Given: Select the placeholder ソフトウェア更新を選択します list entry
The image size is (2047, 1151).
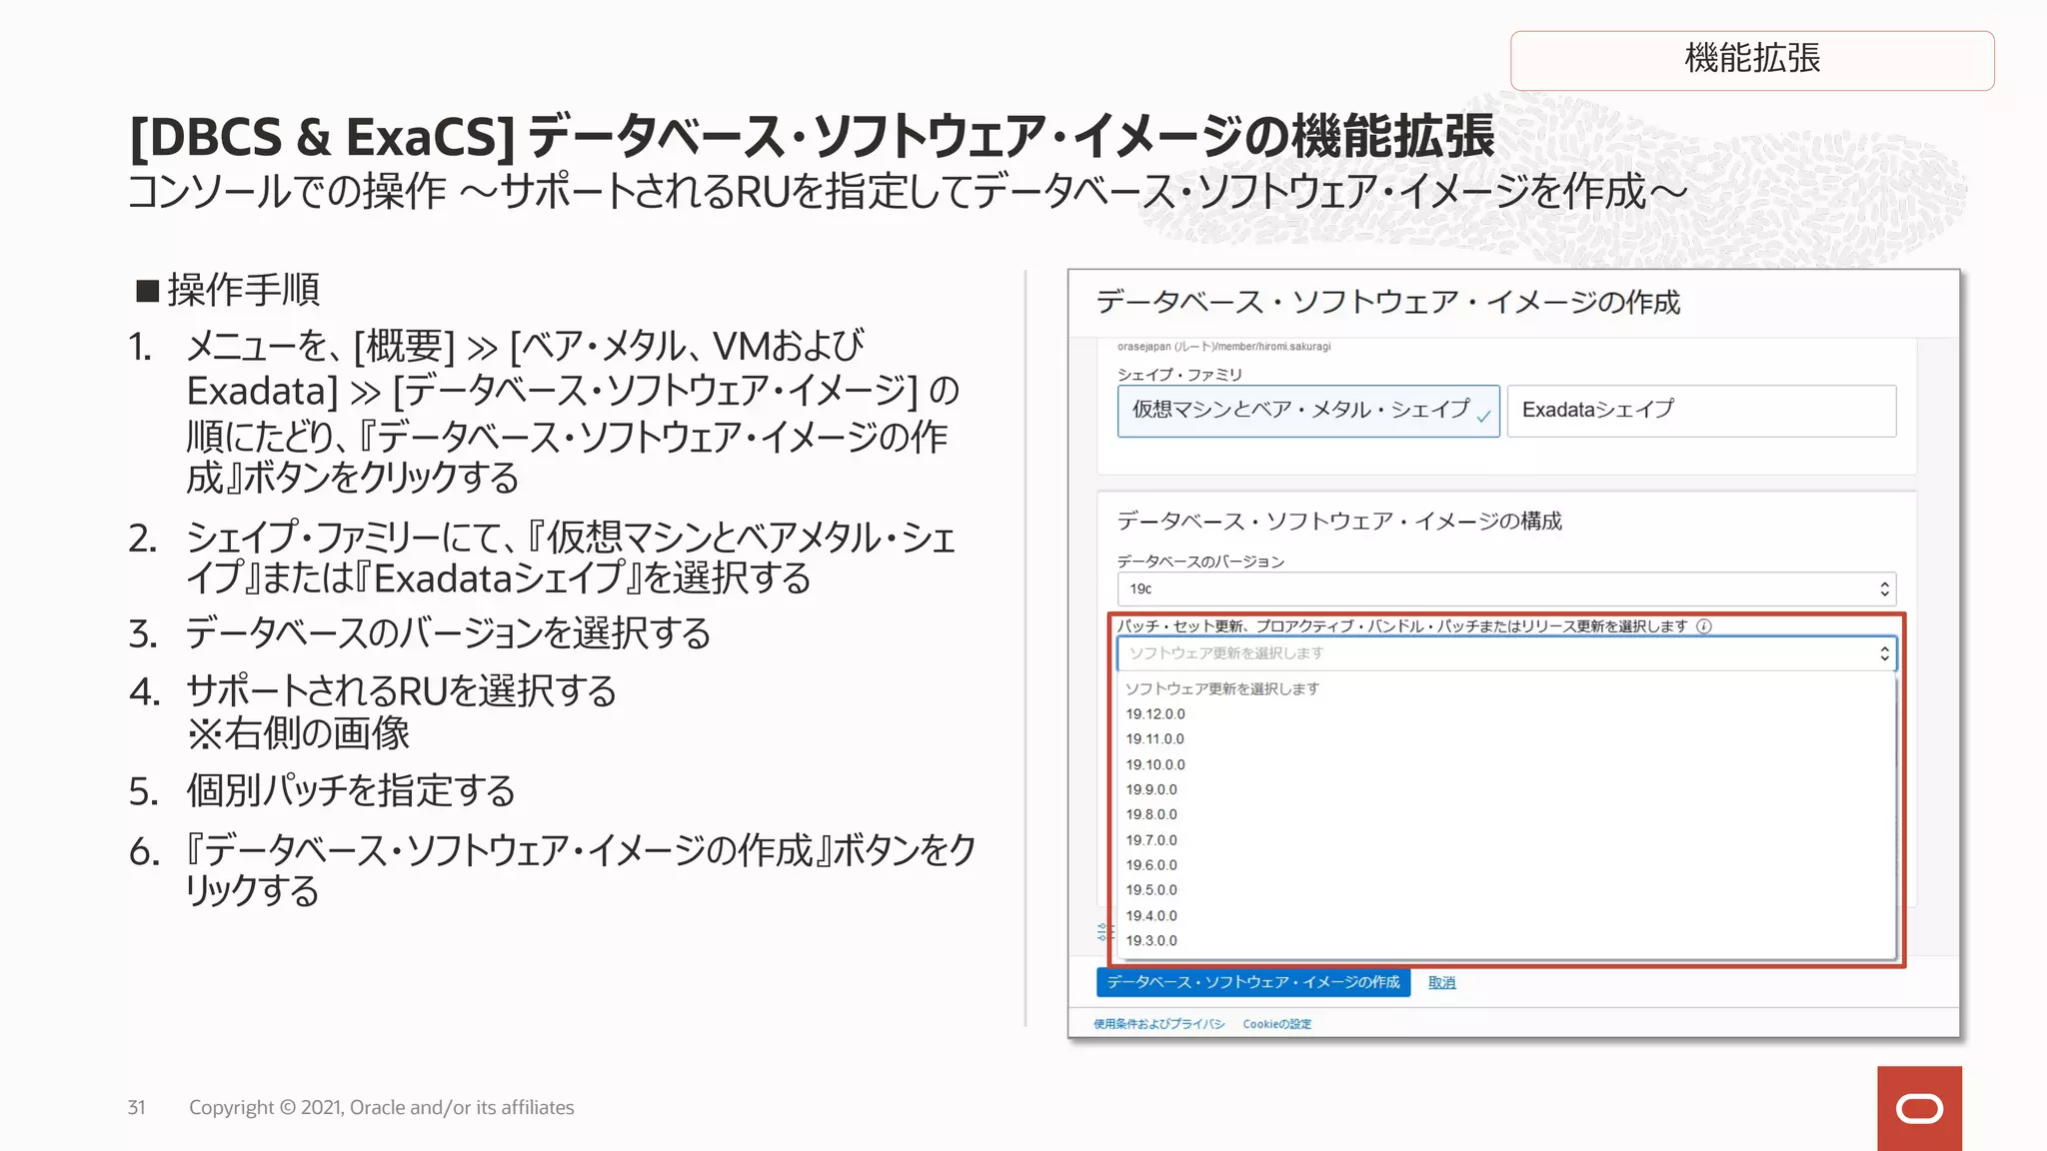Looking at the screenshot, I should (1221, 688).
